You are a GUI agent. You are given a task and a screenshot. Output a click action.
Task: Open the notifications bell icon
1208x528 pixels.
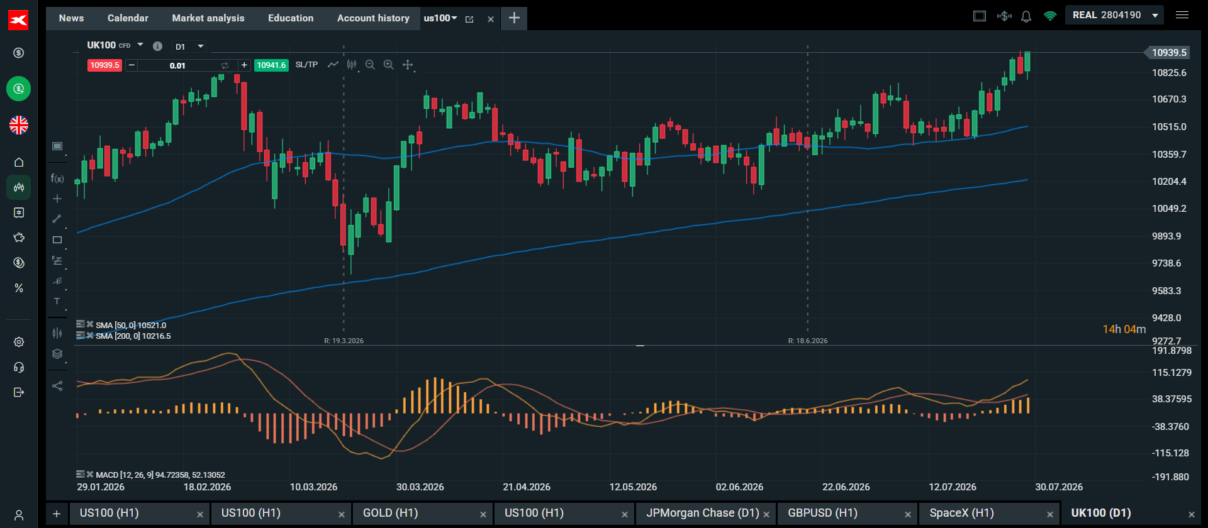(x=1026, y=16)
